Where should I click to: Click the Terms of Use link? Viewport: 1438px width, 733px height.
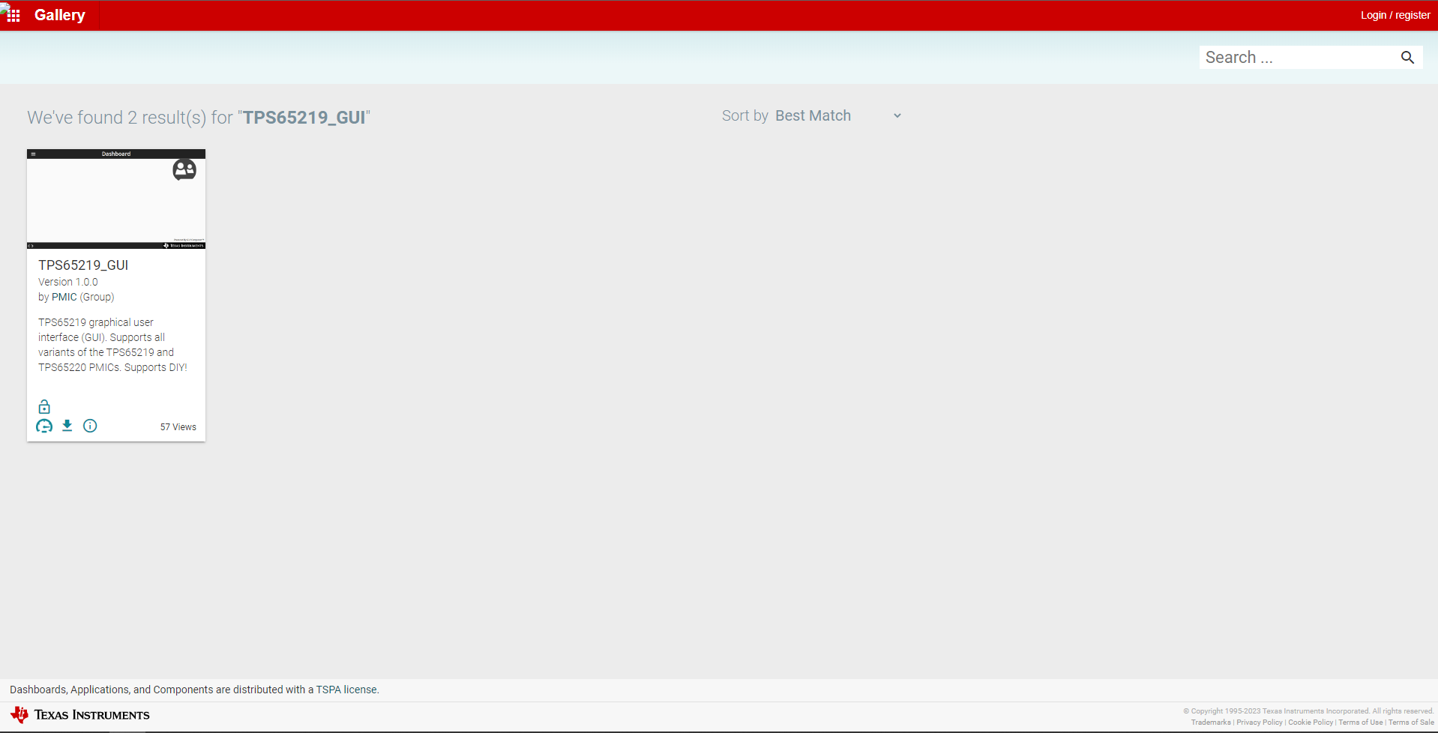[x=1360, y=723]
